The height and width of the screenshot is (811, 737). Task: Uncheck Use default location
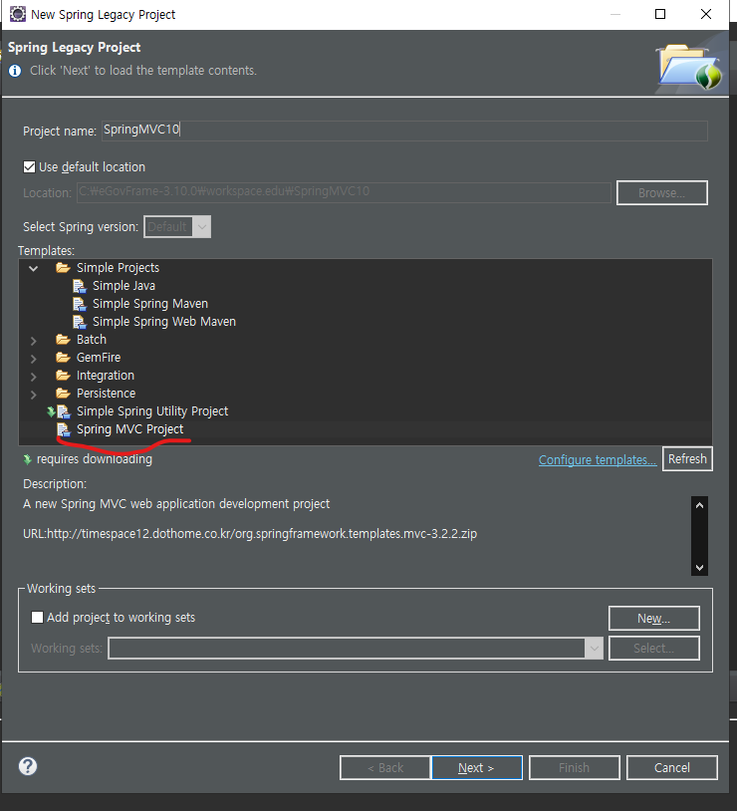coord(30,167)
